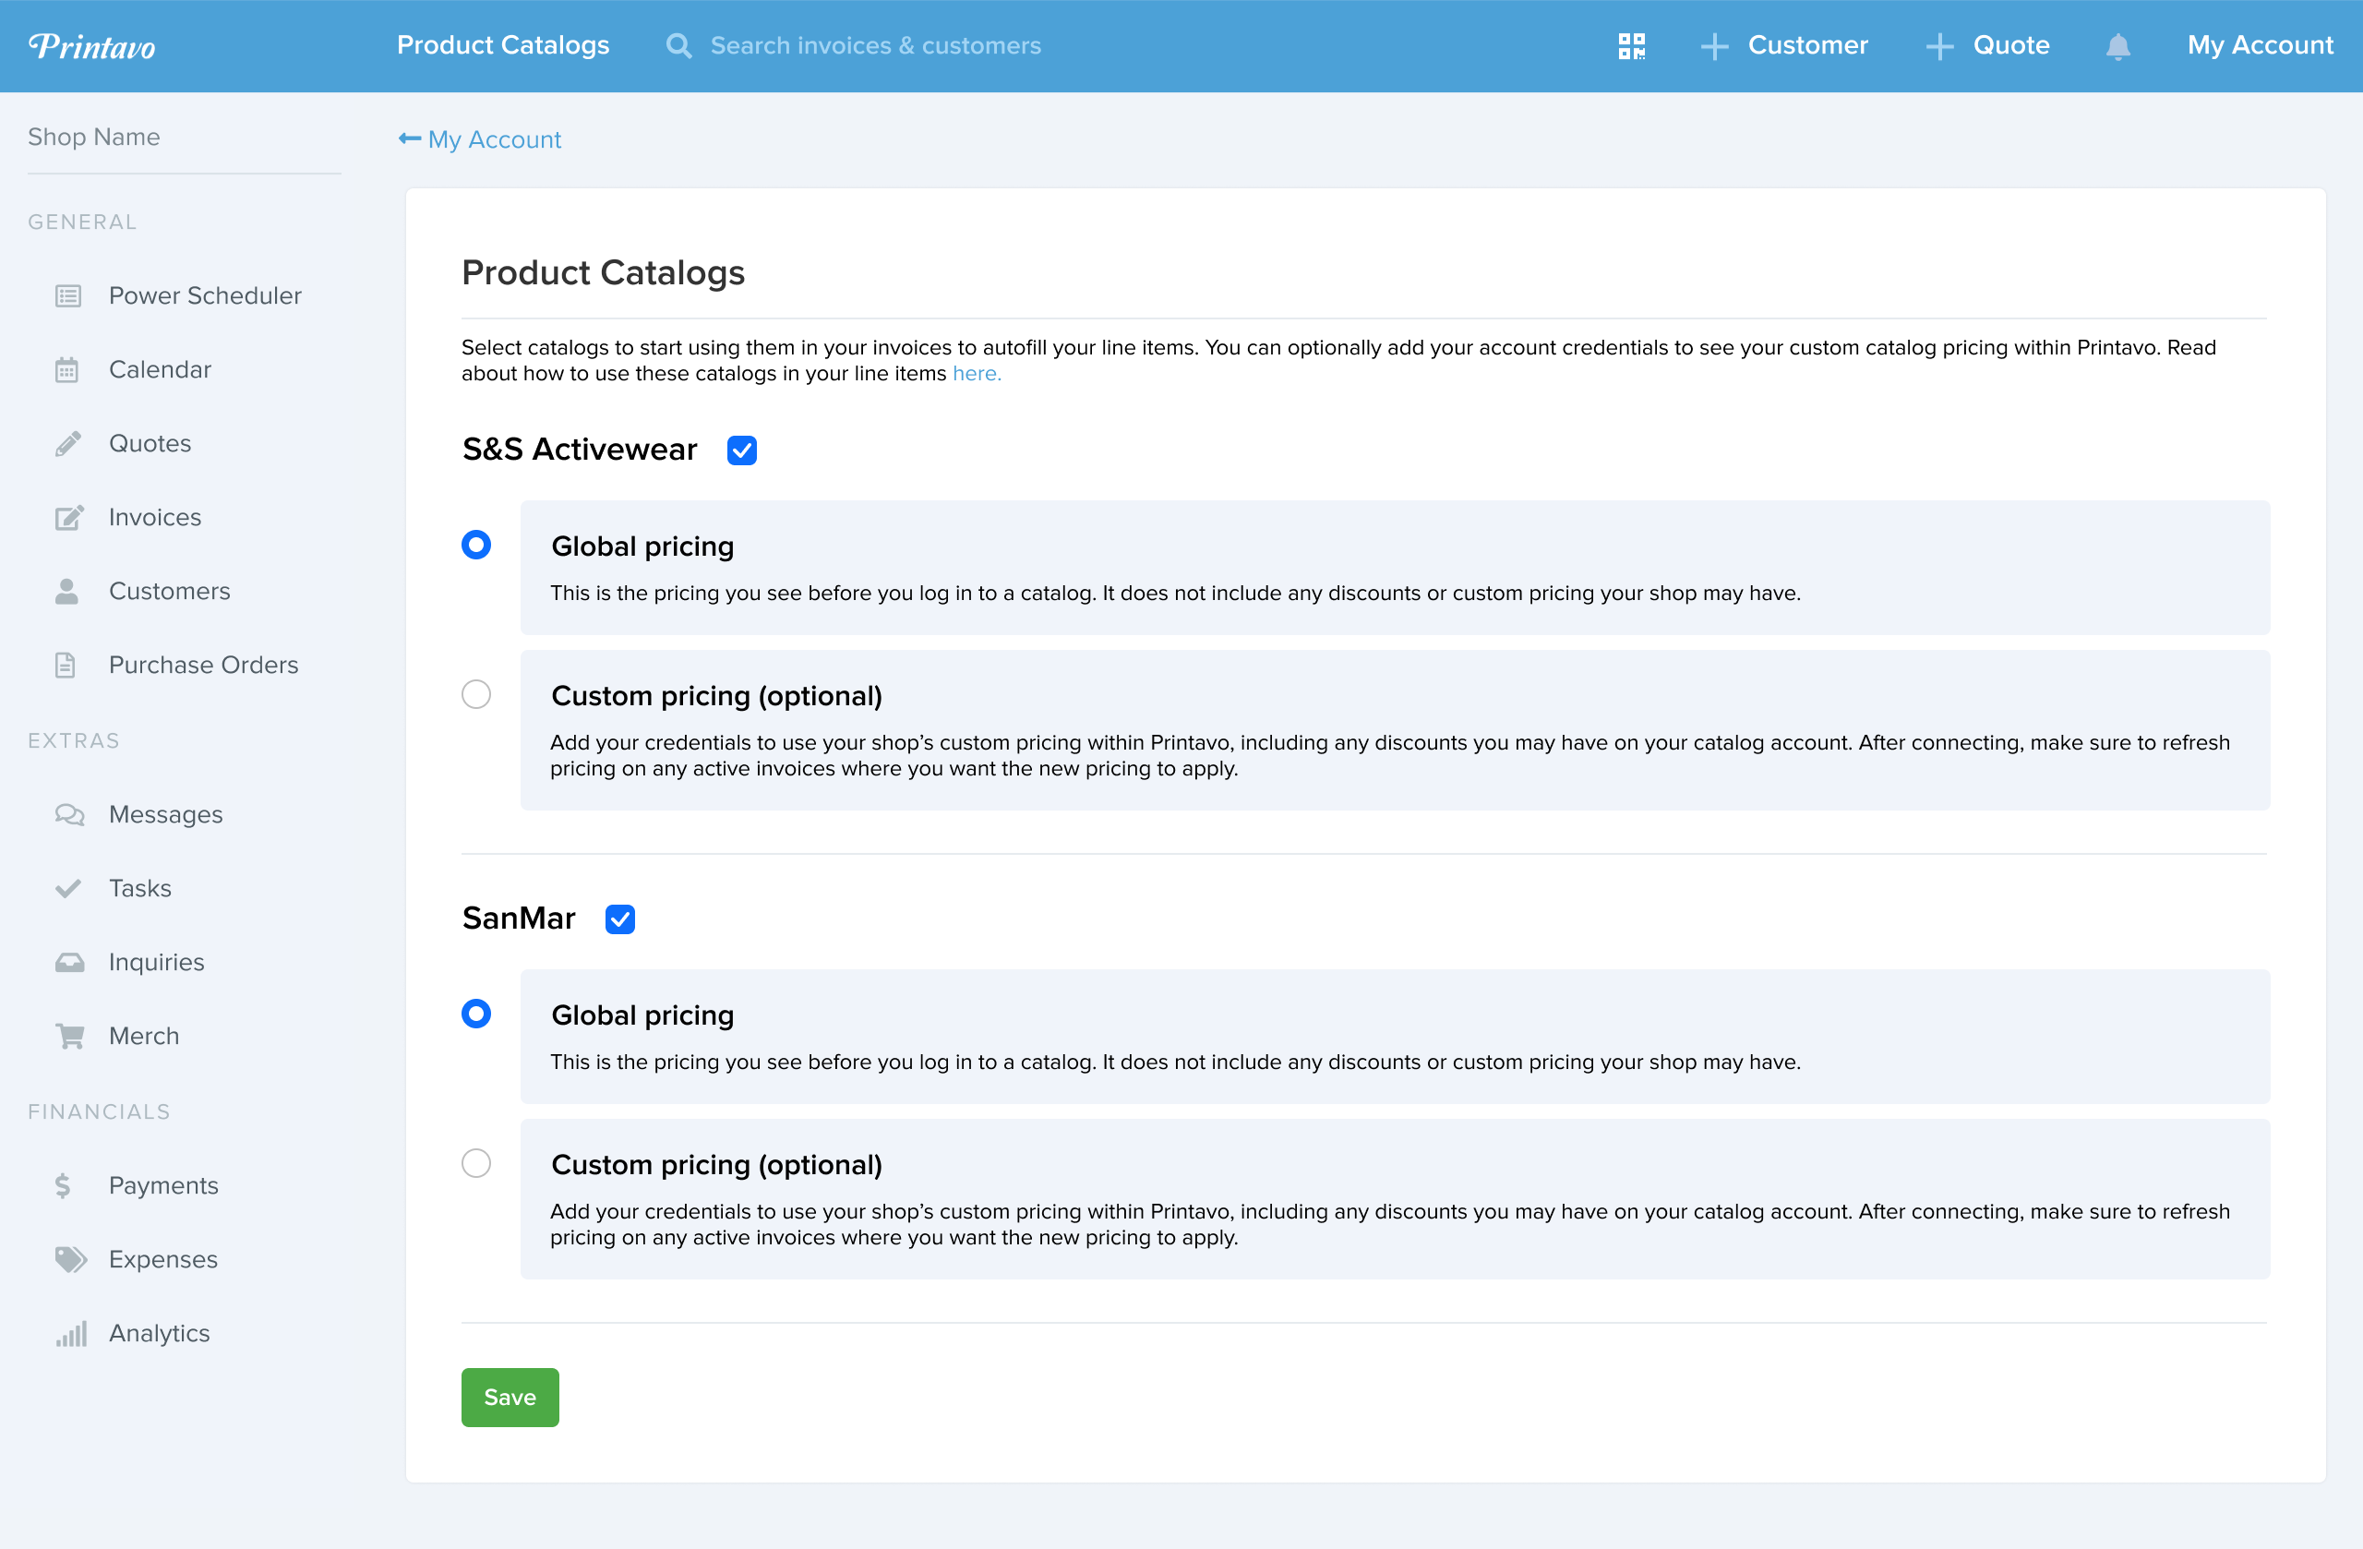The width and height of the screenshot is (2363, 1549).
Task: Uncheck the SanMar catalog checkbox
Action: (x=619, y=919)
